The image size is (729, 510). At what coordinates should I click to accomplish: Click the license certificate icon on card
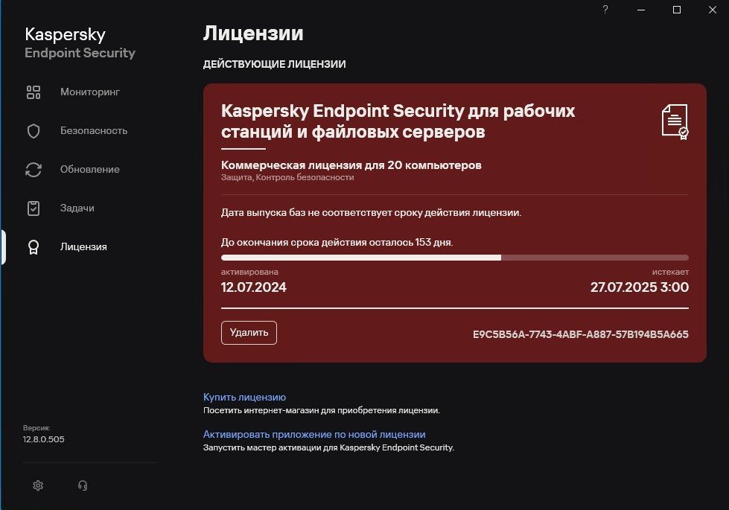tap(675, 121)
